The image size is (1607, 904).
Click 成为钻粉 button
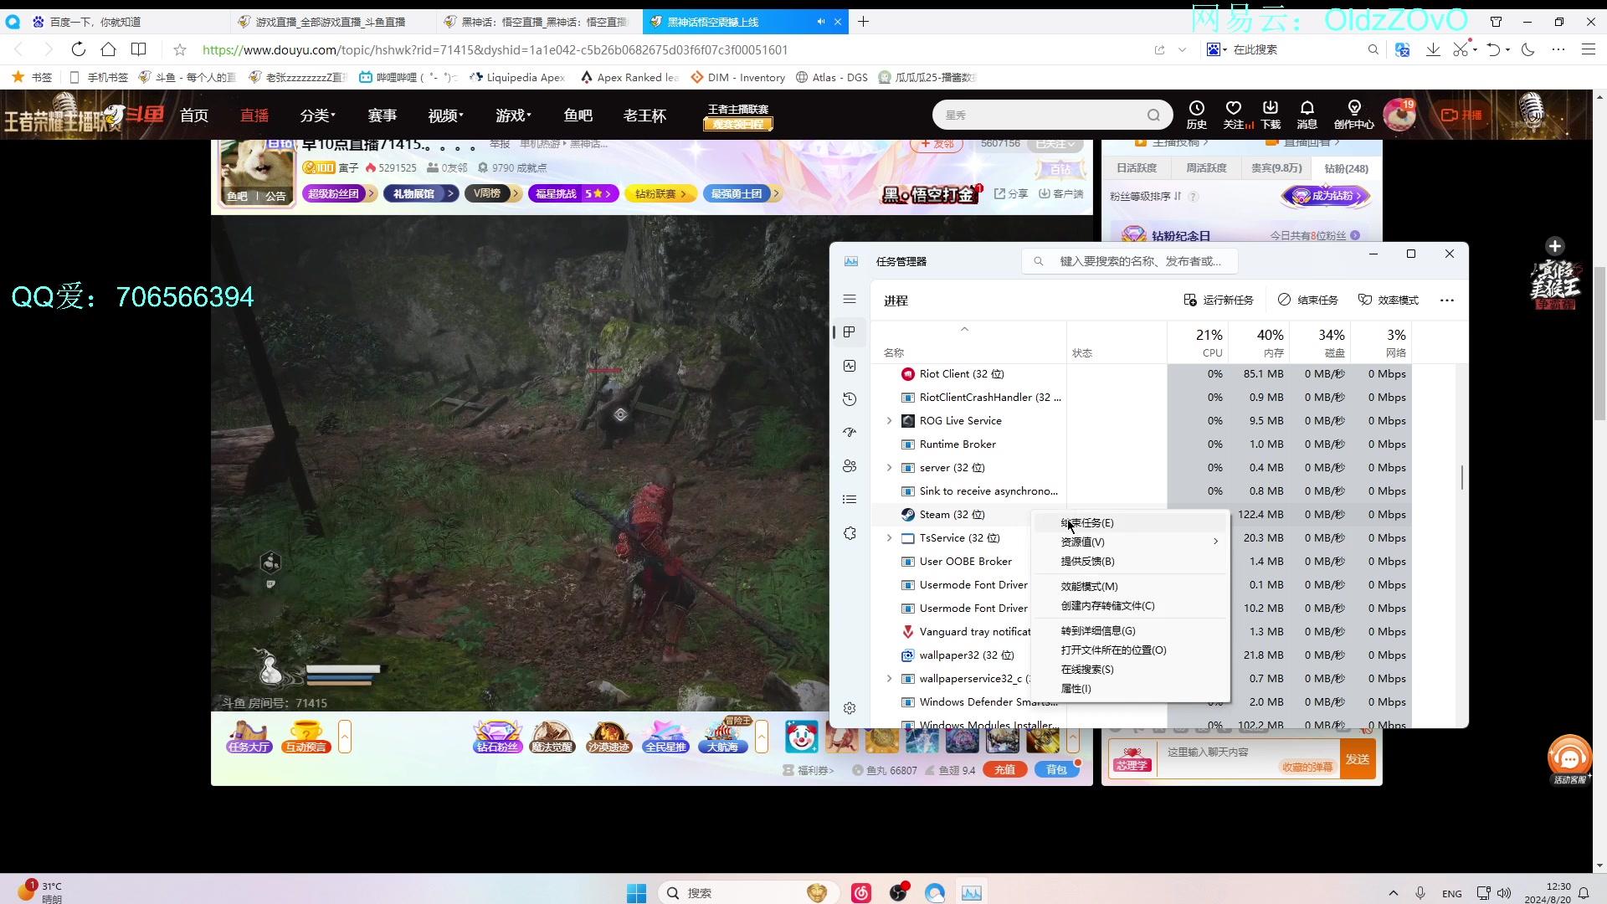coord(1326,196)
